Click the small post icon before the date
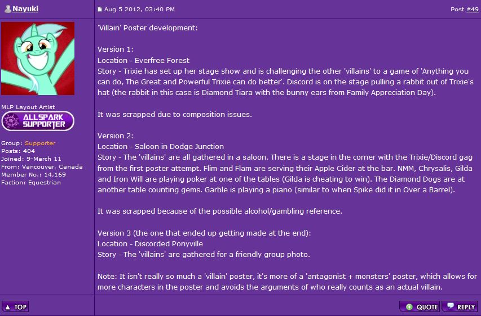This screenshot has height=316, width=481. click(x=100, y=10)
